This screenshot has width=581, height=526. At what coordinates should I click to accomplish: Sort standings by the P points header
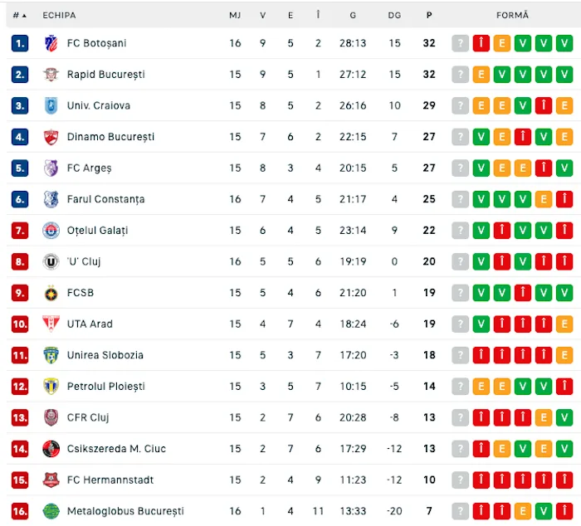point(429,15)
